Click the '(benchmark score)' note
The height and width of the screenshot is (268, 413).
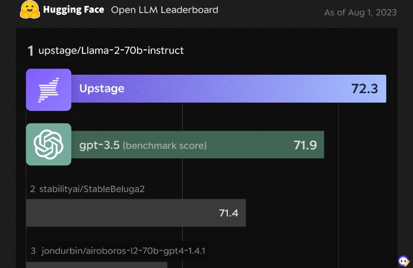(x=165, y=145)
